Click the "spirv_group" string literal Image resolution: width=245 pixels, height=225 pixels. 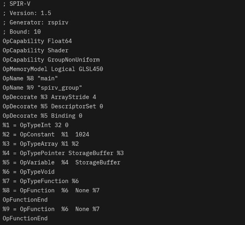point(60,88)
